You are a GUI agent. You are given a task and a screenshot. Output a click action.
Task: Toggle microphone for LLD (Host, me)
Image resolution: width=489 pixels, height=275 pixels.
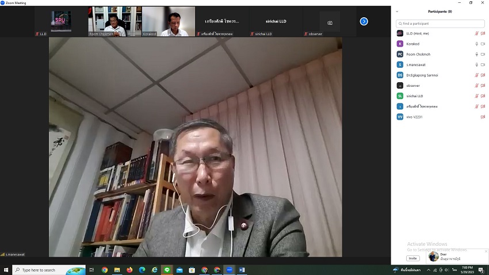(476, 33)
